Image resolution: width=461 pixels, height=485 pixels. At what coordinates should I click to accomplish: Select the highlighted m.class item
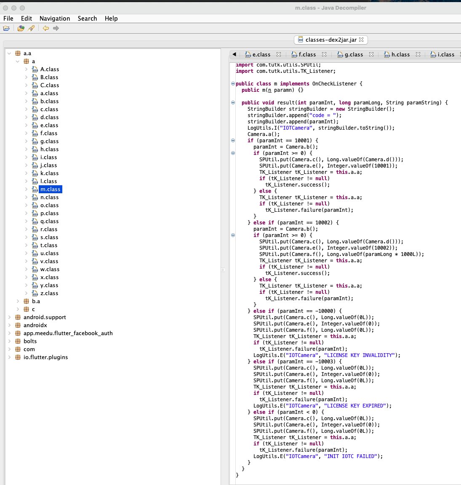[x=51, y=189]
